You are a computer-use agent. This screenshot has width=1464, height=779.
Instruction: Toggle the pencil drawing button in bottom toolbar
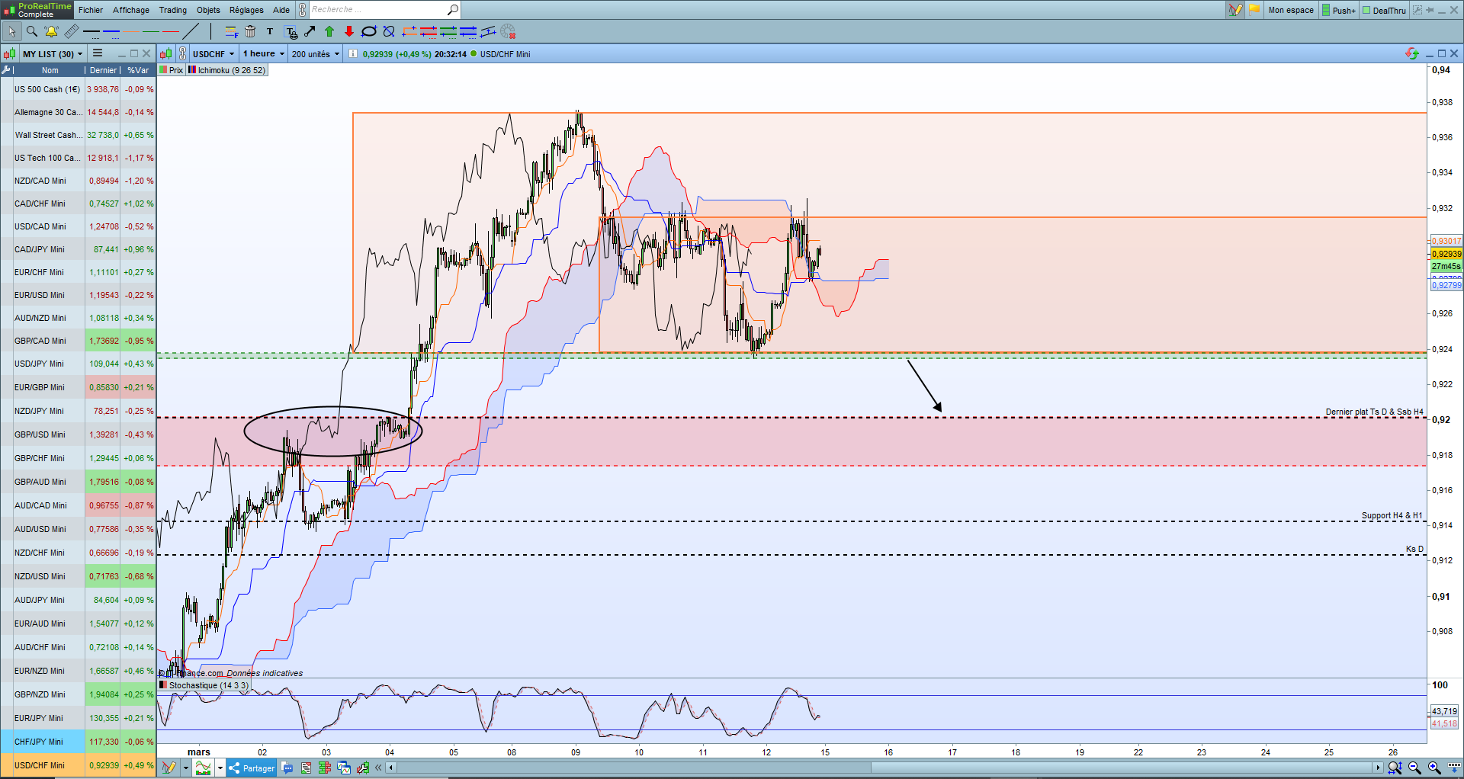point(169,768)
